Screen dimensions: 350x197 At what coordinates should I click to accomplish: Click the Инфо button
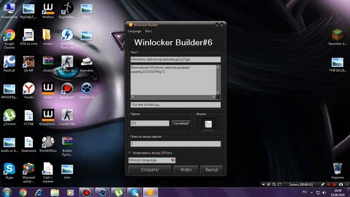(186, 170)
